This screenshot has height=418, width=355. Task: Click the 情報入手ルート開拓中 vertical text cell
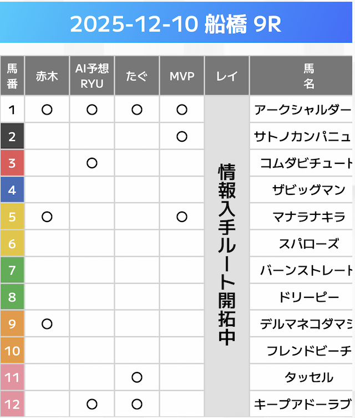(x=227, y=255)
